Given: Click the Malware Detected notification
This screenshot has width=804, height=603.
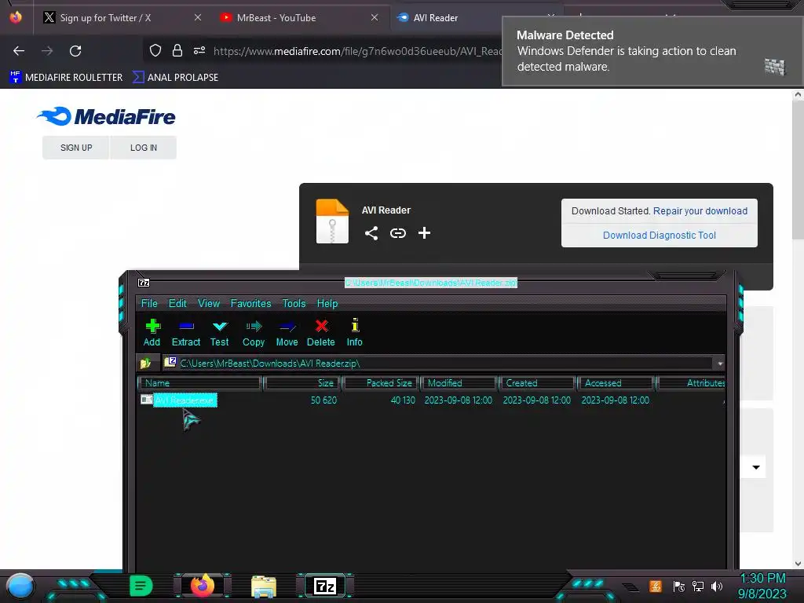Looking at the screenshot, I should [x=652, y=51].
